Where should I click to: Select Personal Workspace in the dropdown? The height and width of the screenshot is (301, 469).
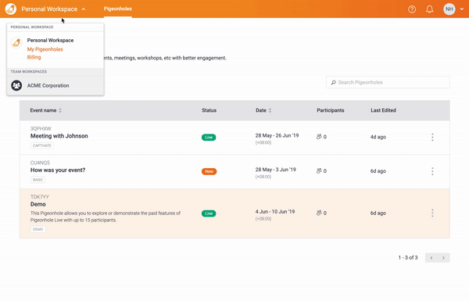(50, 41)
